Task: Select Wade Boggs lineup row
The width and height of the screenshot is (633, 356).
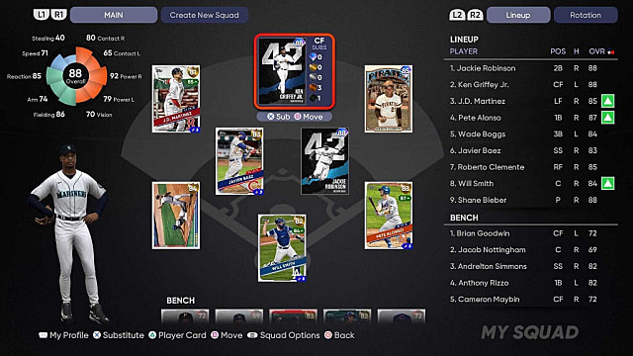Action: (531, 134)
